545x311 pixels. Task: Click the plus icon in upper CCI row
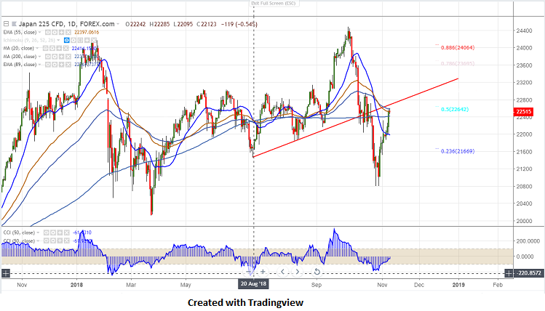[x=60, y=233]
